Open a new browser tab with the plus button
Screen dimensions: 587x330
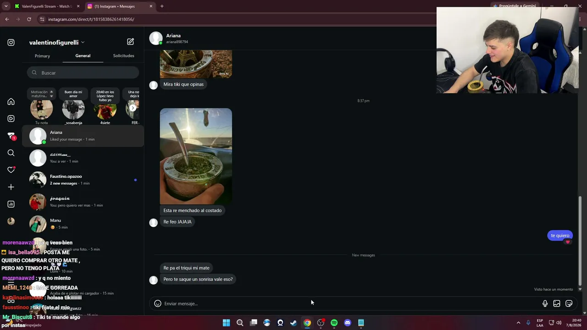coord(162,6)
